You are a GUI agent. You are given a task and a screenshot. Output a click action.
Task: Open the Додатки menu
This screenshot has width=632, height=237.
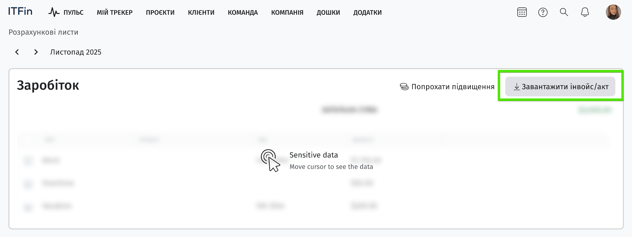tap(367, 13)
